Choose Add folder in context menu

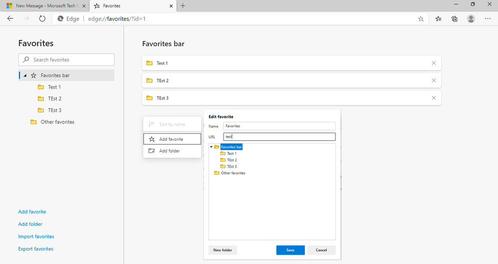172,151
